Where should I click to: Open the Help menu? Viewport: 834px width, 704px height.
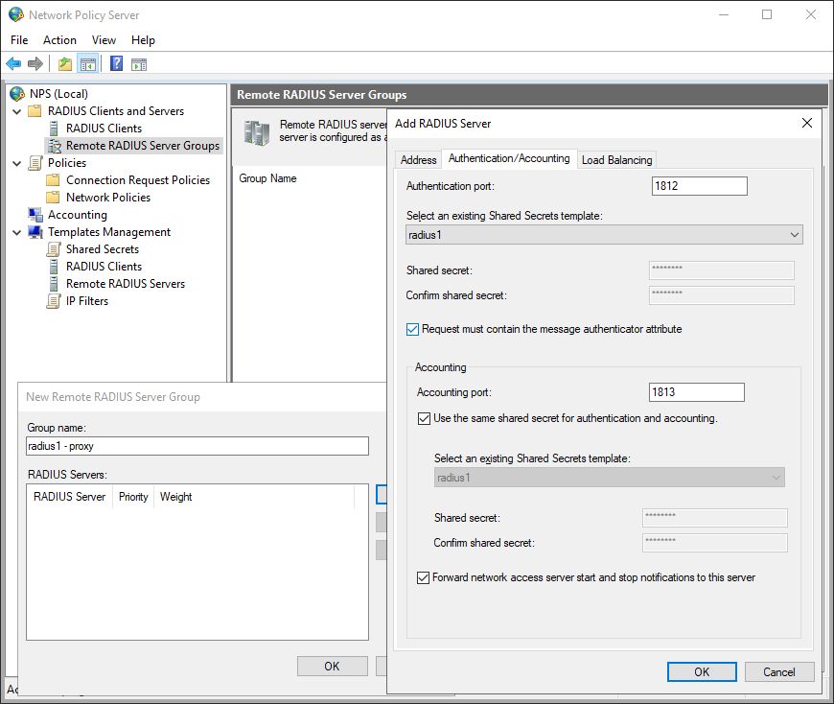click(x=143, y=40)
